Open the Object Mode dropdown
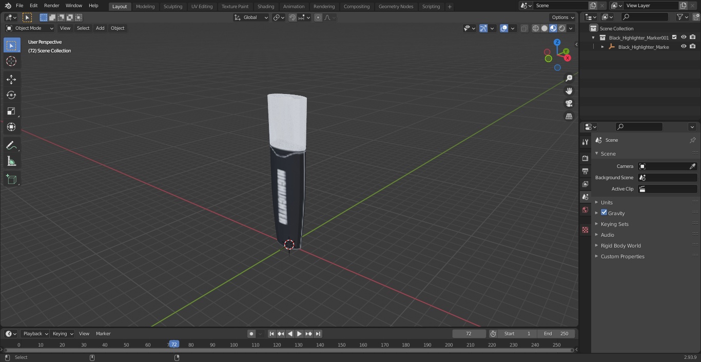The height and width of the screenshot is (362, 701). [30, 28]
